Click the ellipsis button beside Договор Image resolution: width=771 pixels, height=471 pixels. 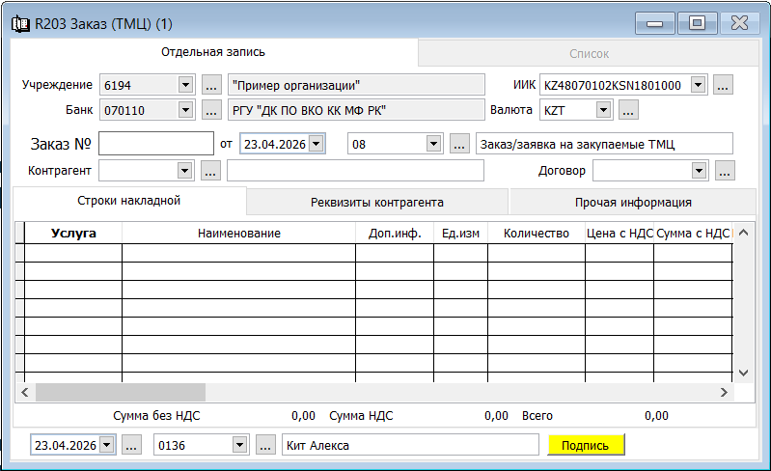pos(726,171)
